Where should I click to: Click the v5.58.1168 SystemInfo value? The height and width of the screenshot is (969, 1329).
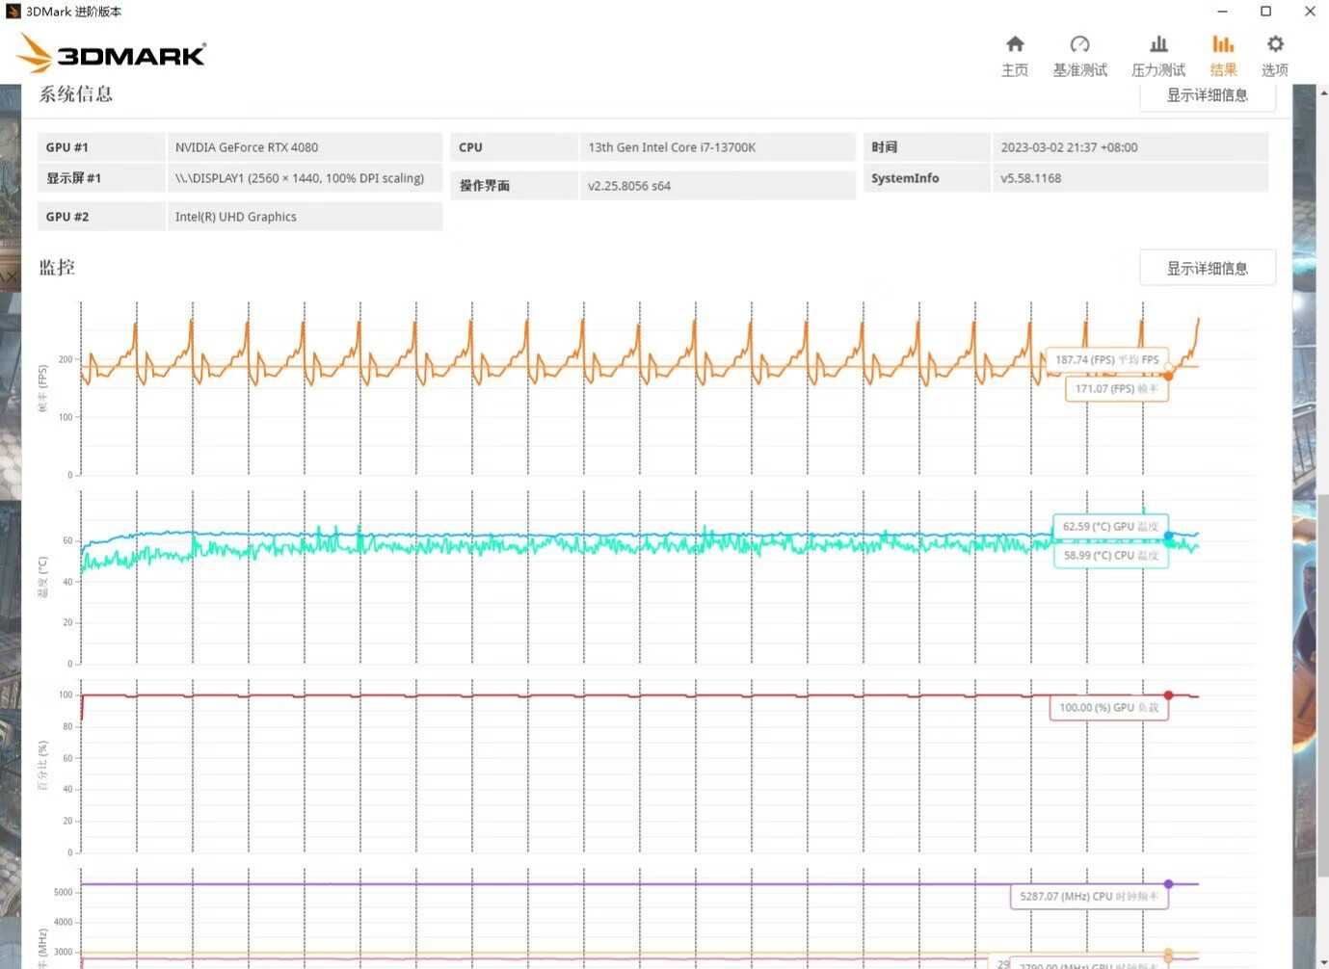pos(1030,178)
